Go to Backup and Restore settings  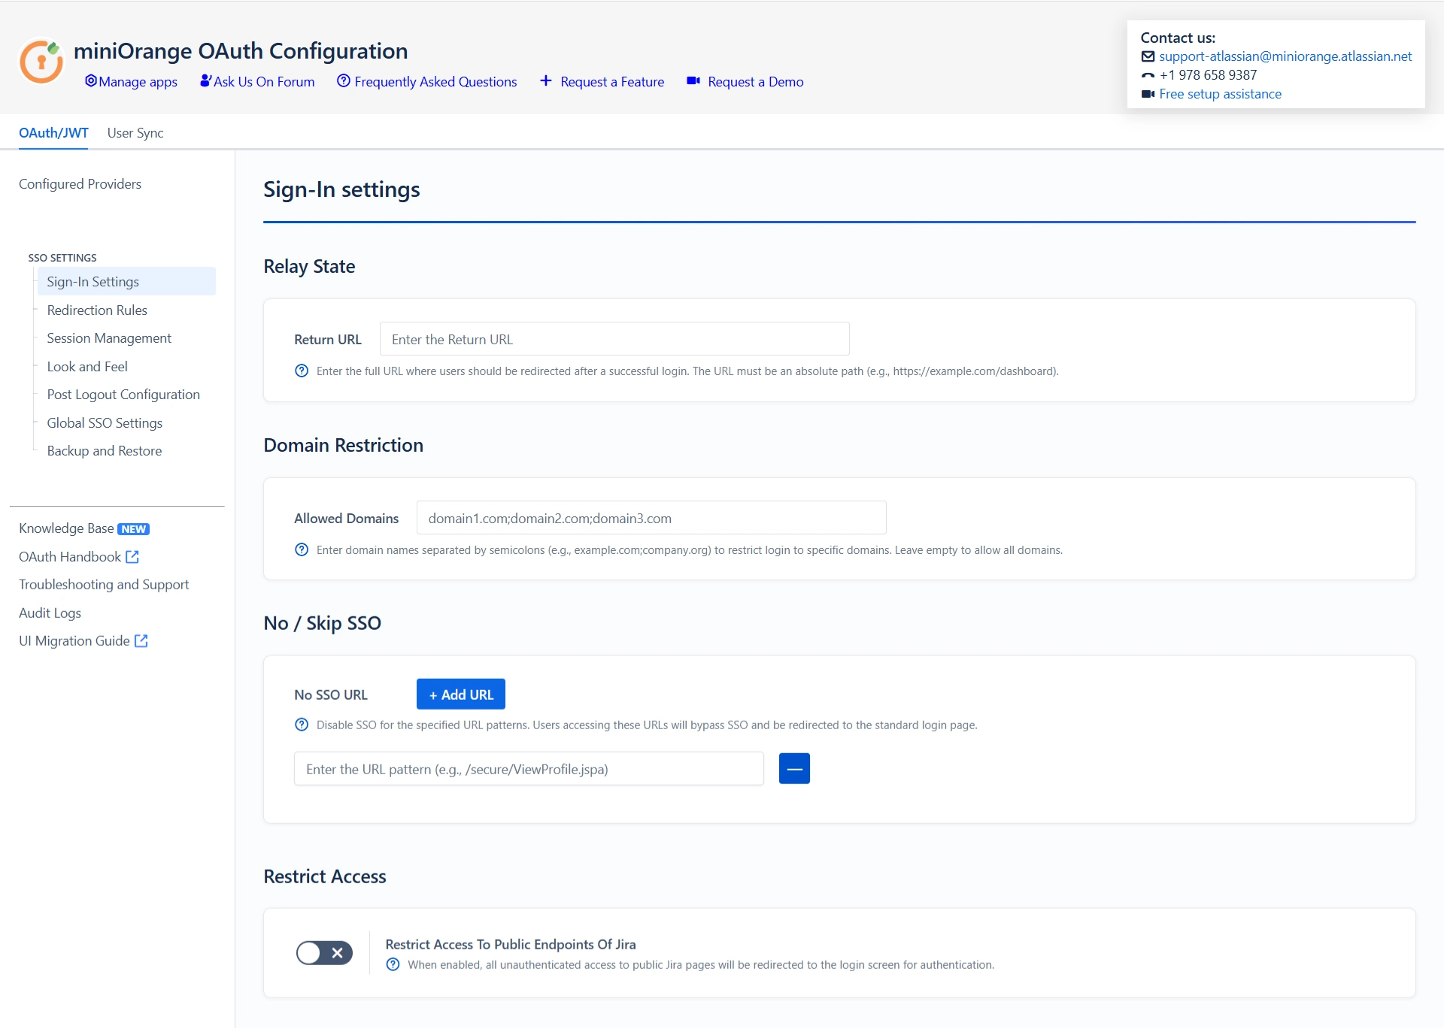[x=105, y=451]
